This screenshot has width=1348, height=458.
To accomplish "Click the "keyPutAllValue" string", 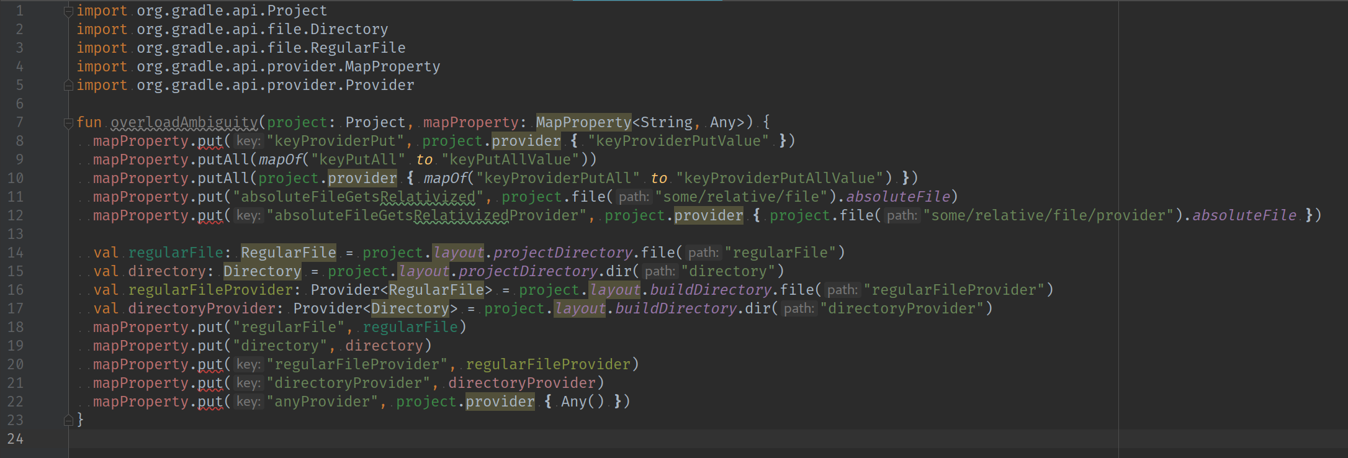I will (510, 159).
